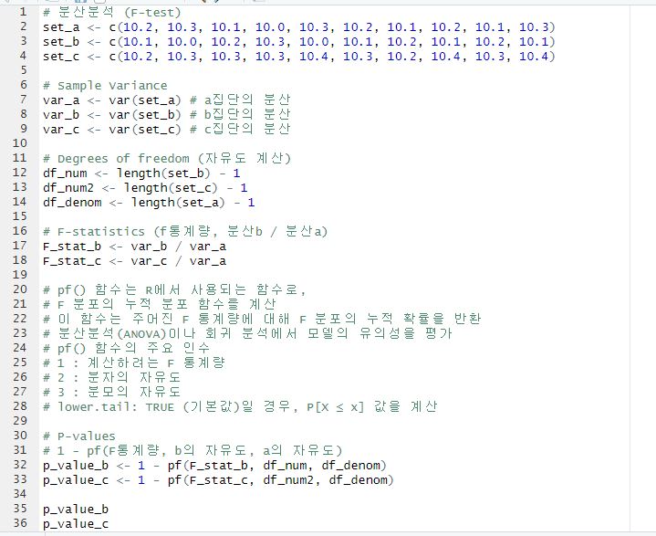This screenshot has width=656, height=536.
Task: Click the 'var_b <- var(set_b)' line
Action: 167,115
